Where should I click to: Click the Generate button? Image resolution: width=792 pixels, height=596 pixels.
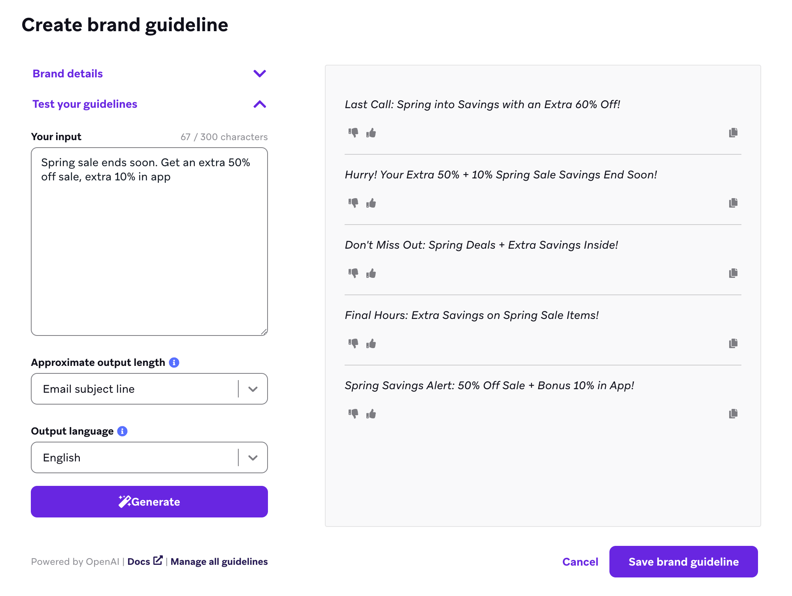click(x=149, y=502)
